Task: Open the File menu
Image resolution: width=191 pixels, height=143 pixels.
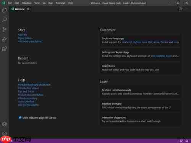Action: (10, 3)
